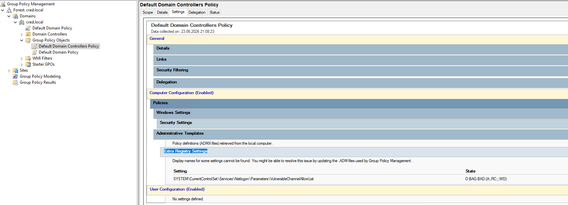Click the Group Policy Management root icon

click(x=3, y=4)
